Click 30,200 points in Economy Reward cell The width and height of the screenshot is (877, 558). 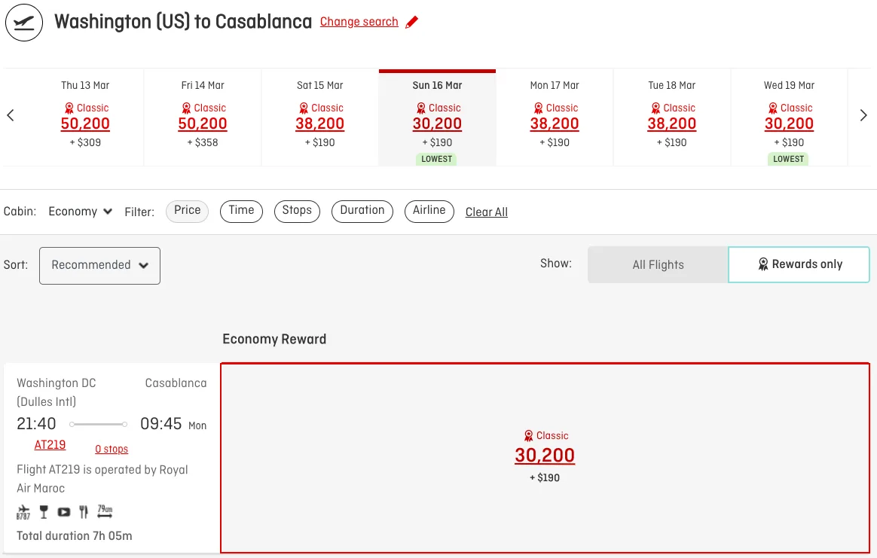(x=545, y=455)
